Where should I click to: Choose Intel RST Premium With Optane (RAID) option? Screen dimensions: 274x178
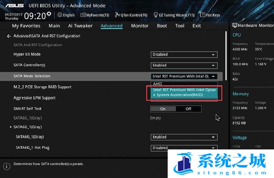[184, 93]
